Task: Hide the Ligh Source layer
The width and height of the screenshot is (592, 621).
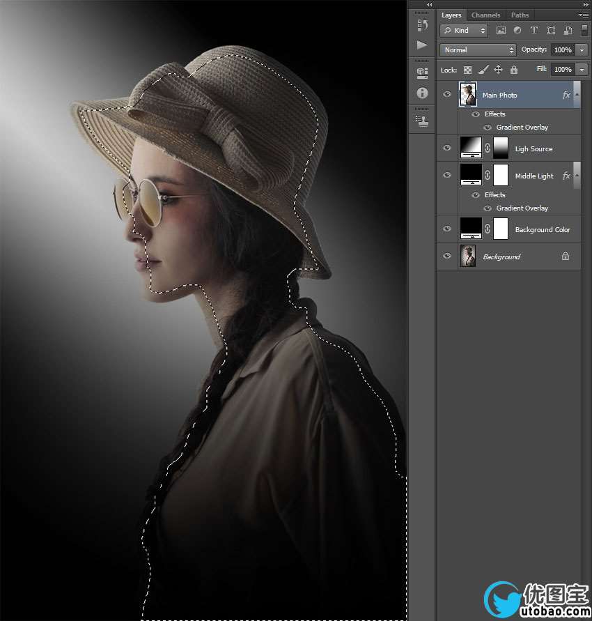Action: coord(447,148)
